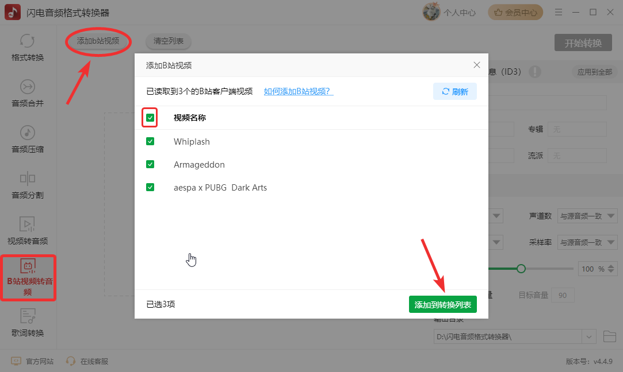This screenshot has height=372, width=623.
Task: Increase the volume percent stepper
Action: coord(611,266)
